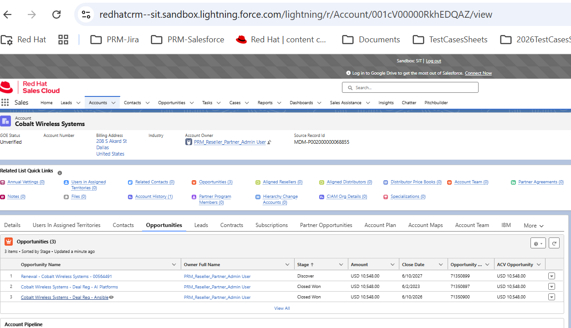Switch to the Users In Assigned Territories tab

tap(66, 225)
